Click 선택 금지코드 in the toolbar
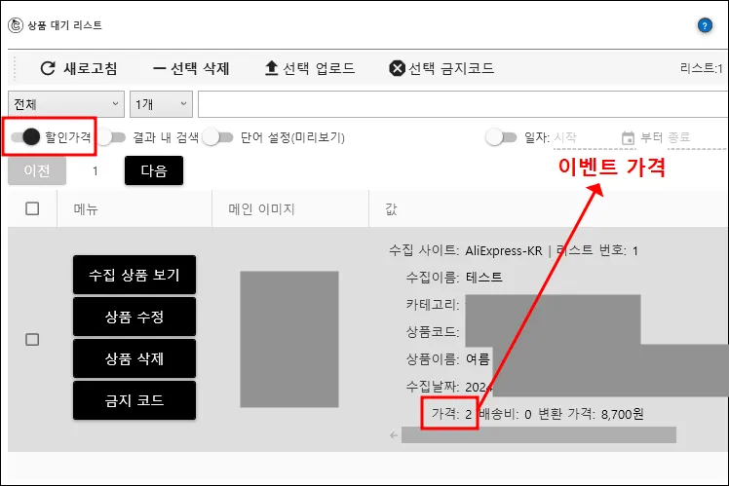 pos(441,68)
